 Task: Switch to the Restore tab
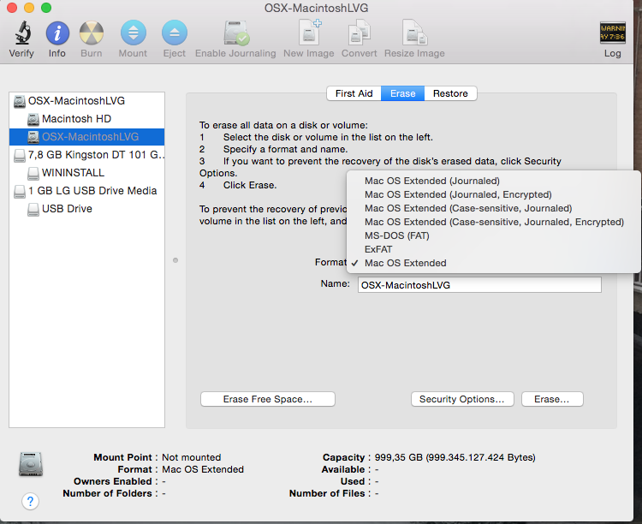tap(450, 93)
